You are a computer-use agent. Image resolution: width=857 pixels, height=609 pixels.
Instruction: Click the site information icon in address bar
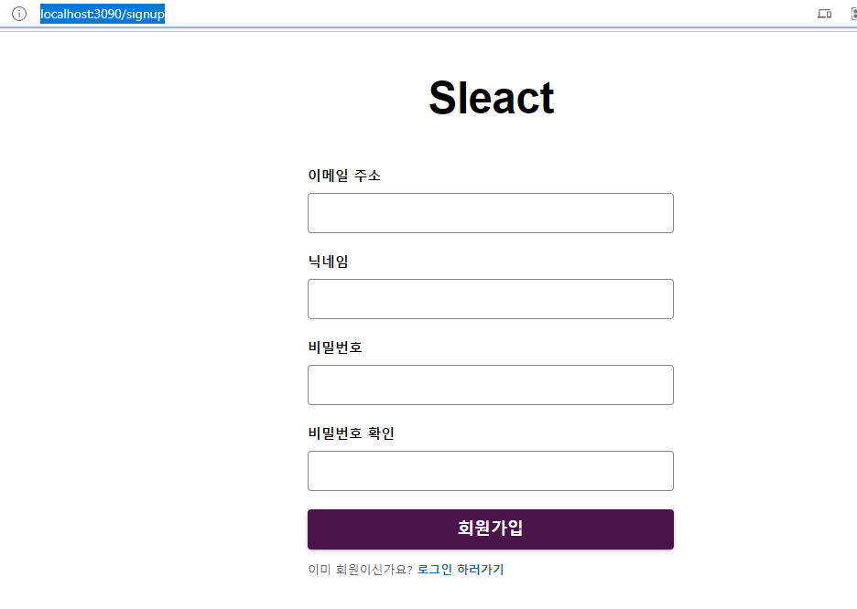point(18,14)
